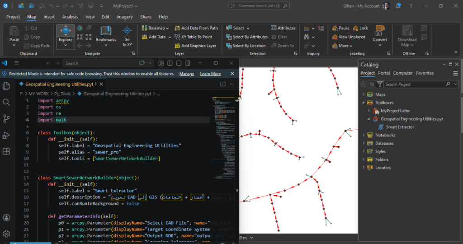Toggle VS Code panel layout button

click(179, 63)
